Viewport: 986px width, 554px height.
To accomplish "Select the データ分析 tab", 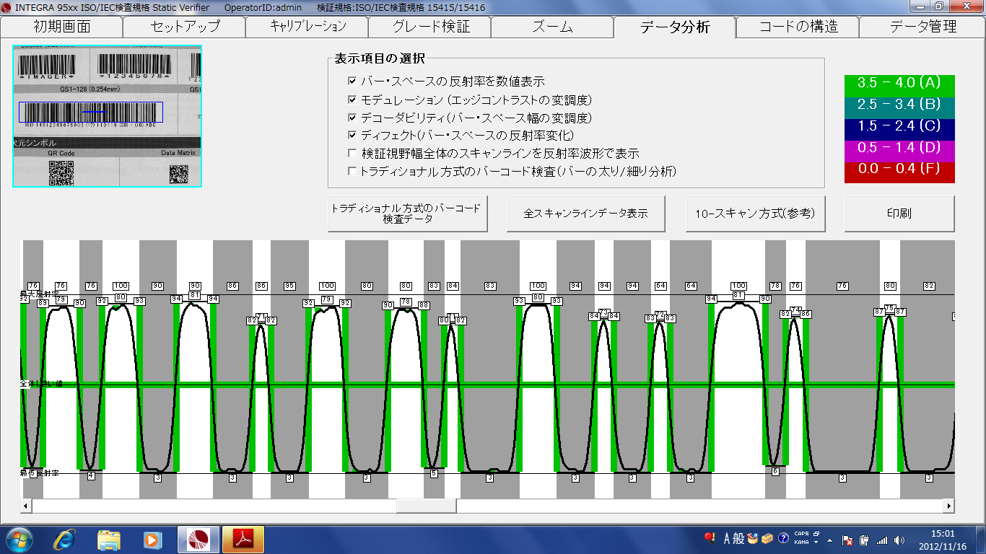I will point(675,27).
